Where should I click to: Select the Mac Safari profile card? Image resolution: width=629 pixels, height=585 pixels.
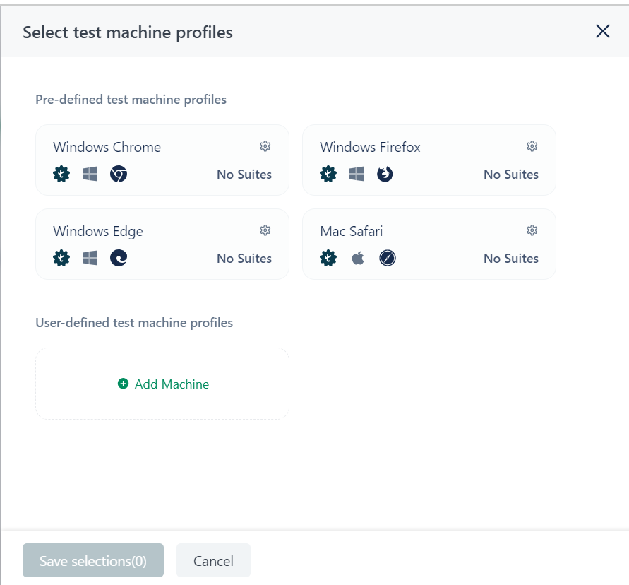pos(429,244)
